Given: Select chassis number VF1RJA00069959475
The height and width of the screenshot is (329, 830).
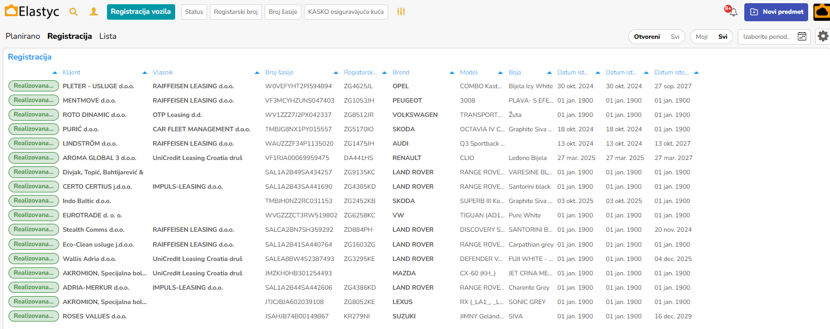Looking at the screenshot, I should [297, 158].
